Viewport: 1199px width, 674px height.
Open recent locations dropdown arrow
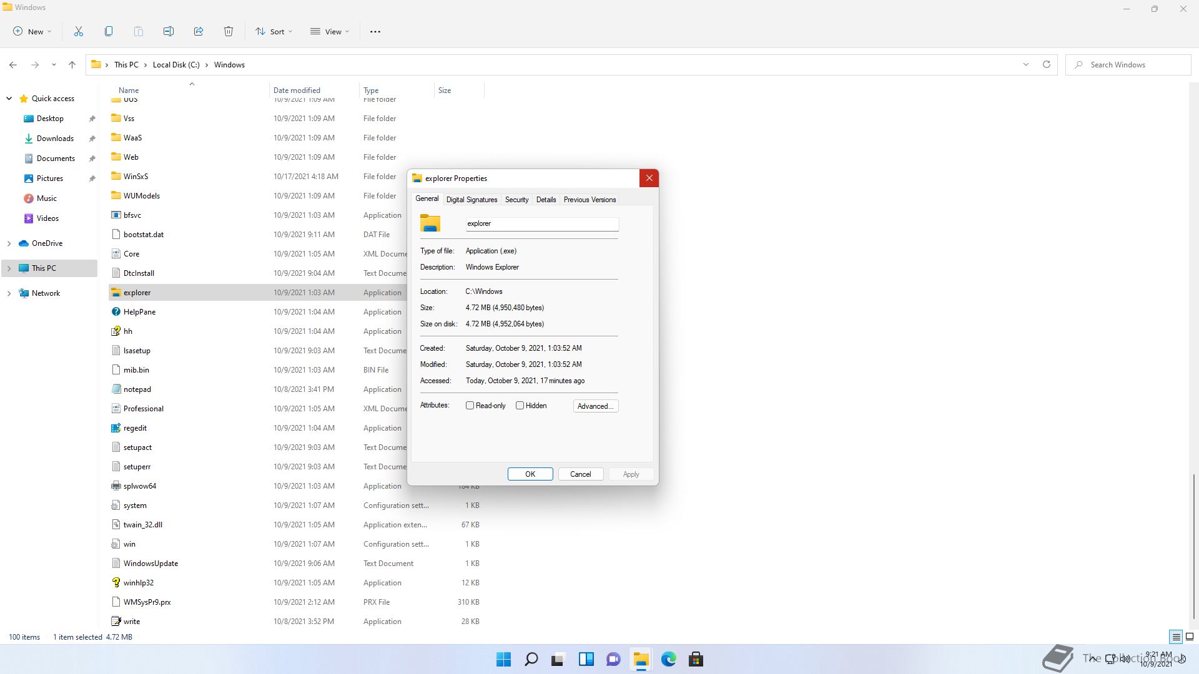point(54,64)
